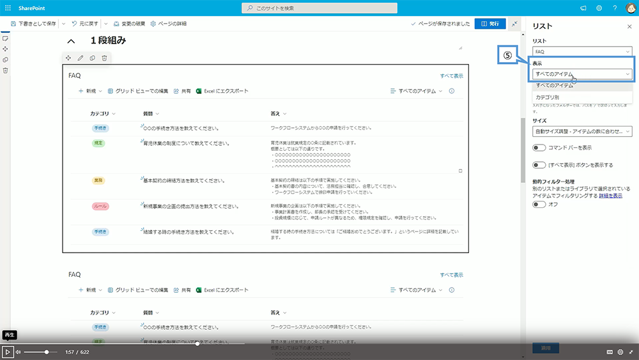This screenshot has width=639, height=360.
Task: Open the 詳細を表示 link
Action: pyautogui.click(x=610, y=196)
